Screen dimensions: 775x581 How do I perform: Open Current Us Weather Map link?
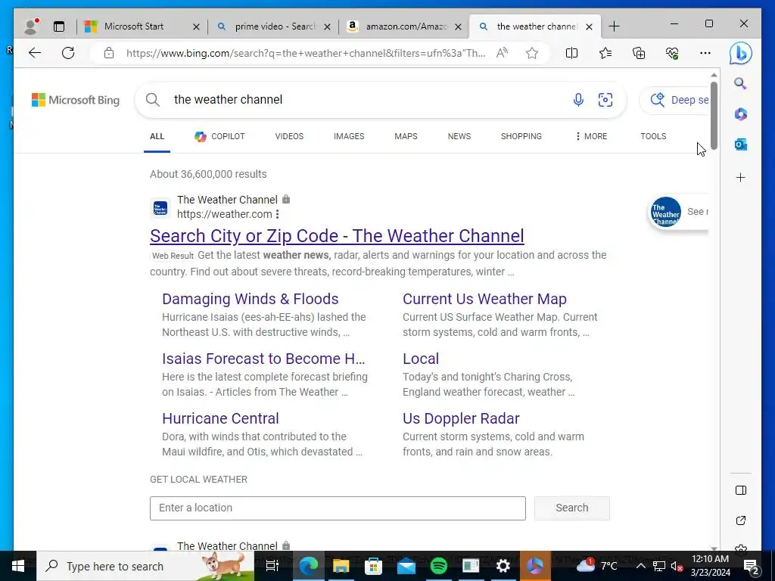(x=484, y=299)
